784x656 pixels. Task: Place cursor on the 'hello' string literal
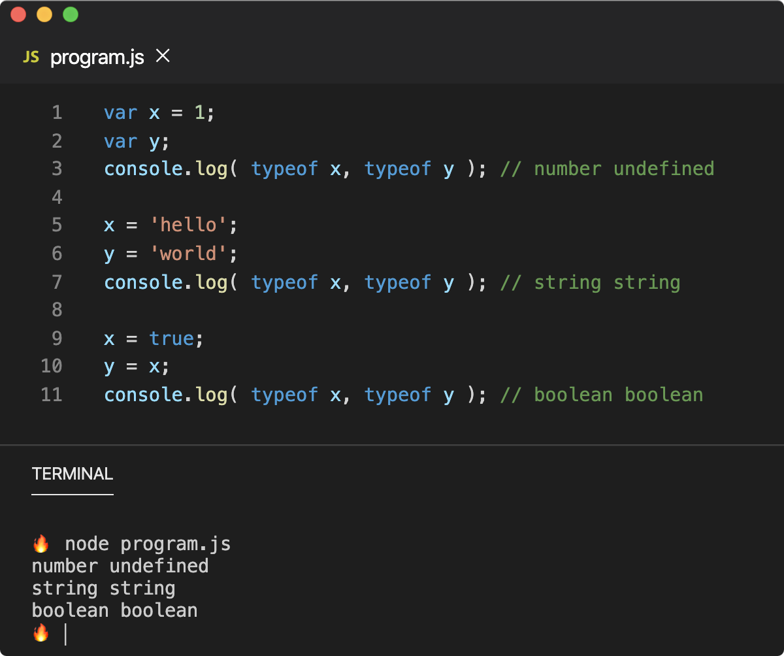click(x=188, y=225)
